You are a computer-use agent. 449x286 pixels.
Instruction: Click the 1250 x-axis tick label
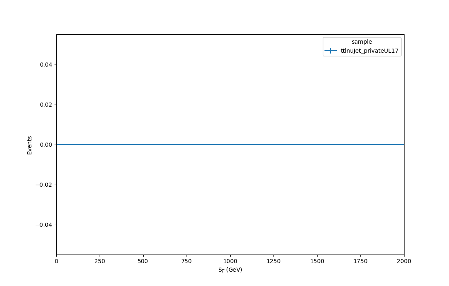point(273,261)
